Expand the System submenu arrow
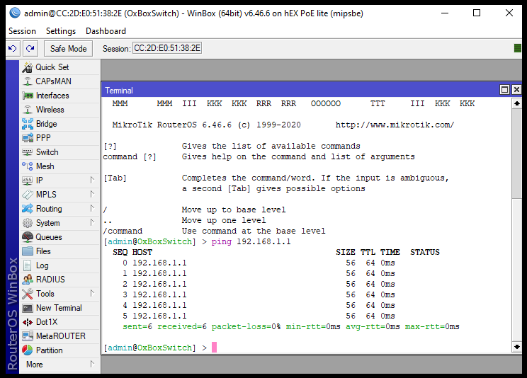527x378 pixels. 92,222
